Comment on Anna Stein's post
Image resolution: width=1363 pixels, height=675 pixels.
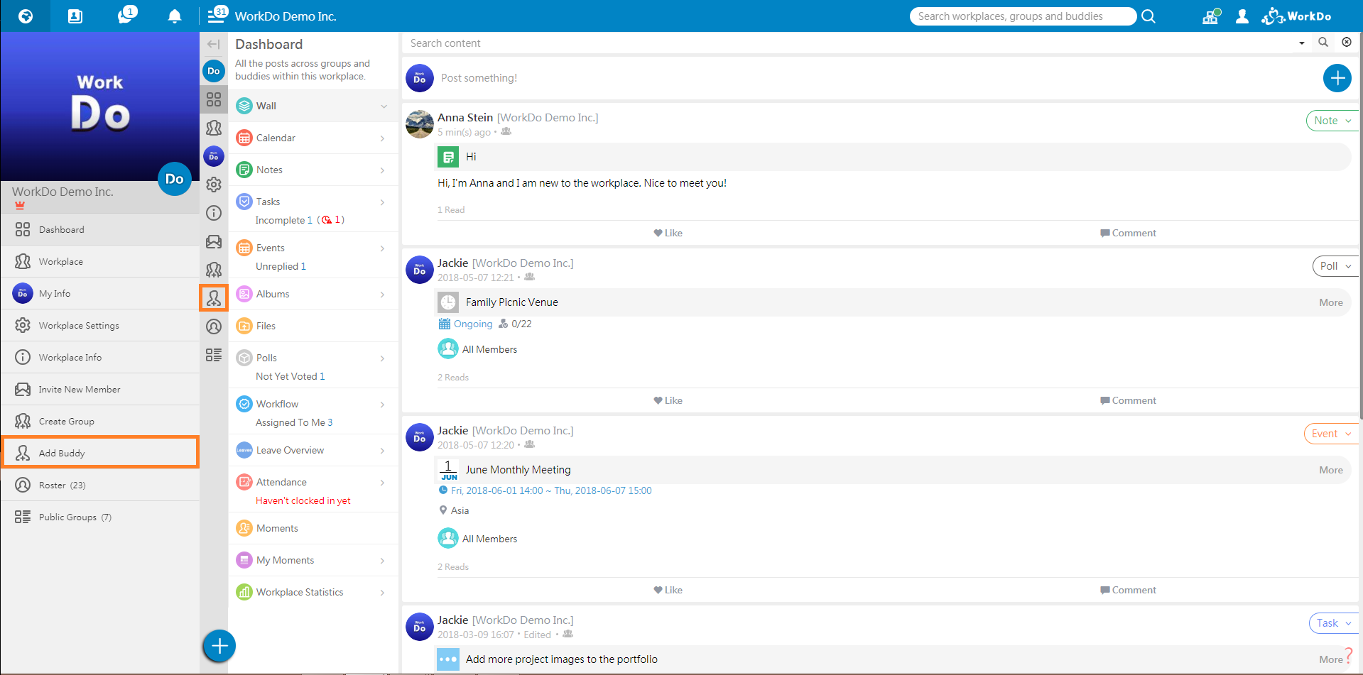click(1128, 233)
